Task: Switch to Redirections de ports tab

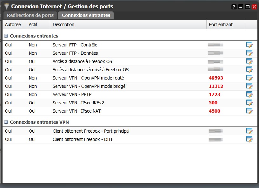Action: point(30,15)
